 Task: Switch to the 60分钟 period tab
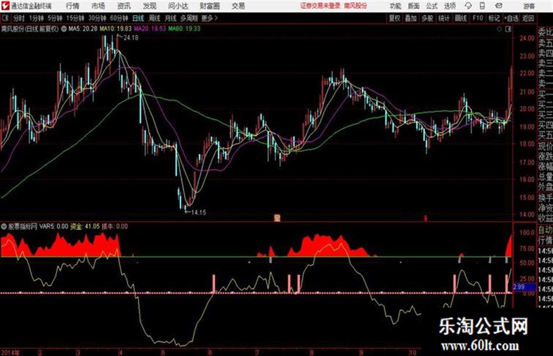click(119, 18)
